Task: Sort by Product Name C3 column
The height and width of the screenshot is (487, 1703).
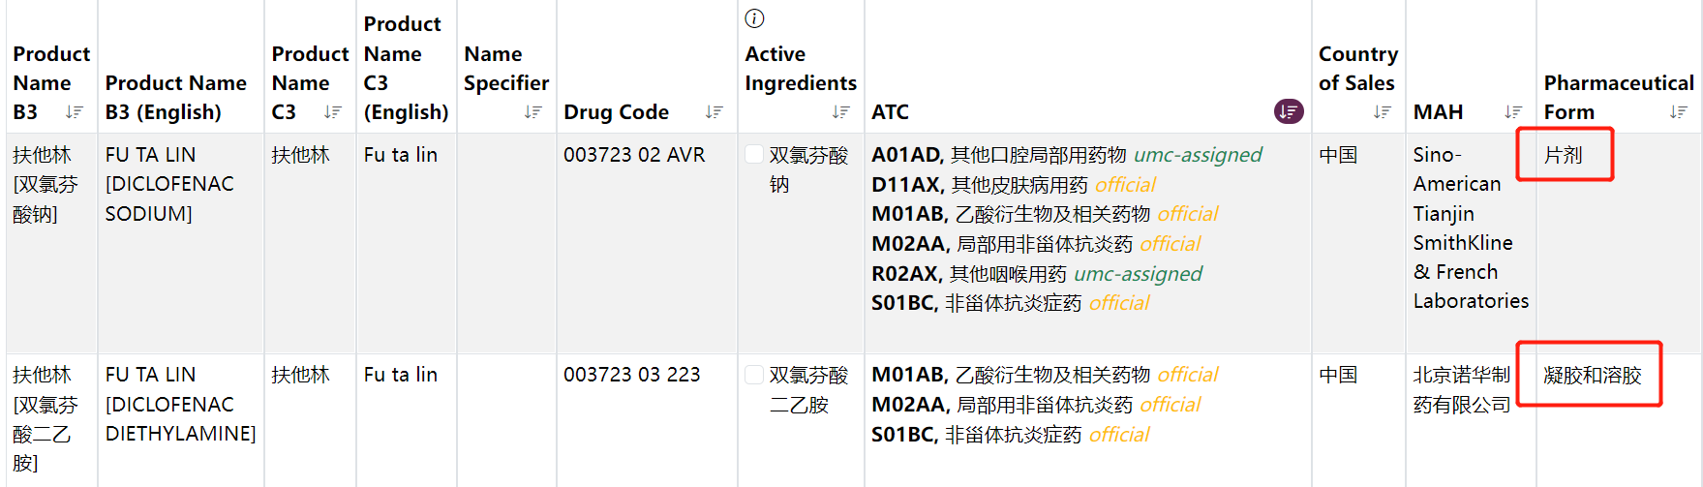Action: (x=333, y=112)
